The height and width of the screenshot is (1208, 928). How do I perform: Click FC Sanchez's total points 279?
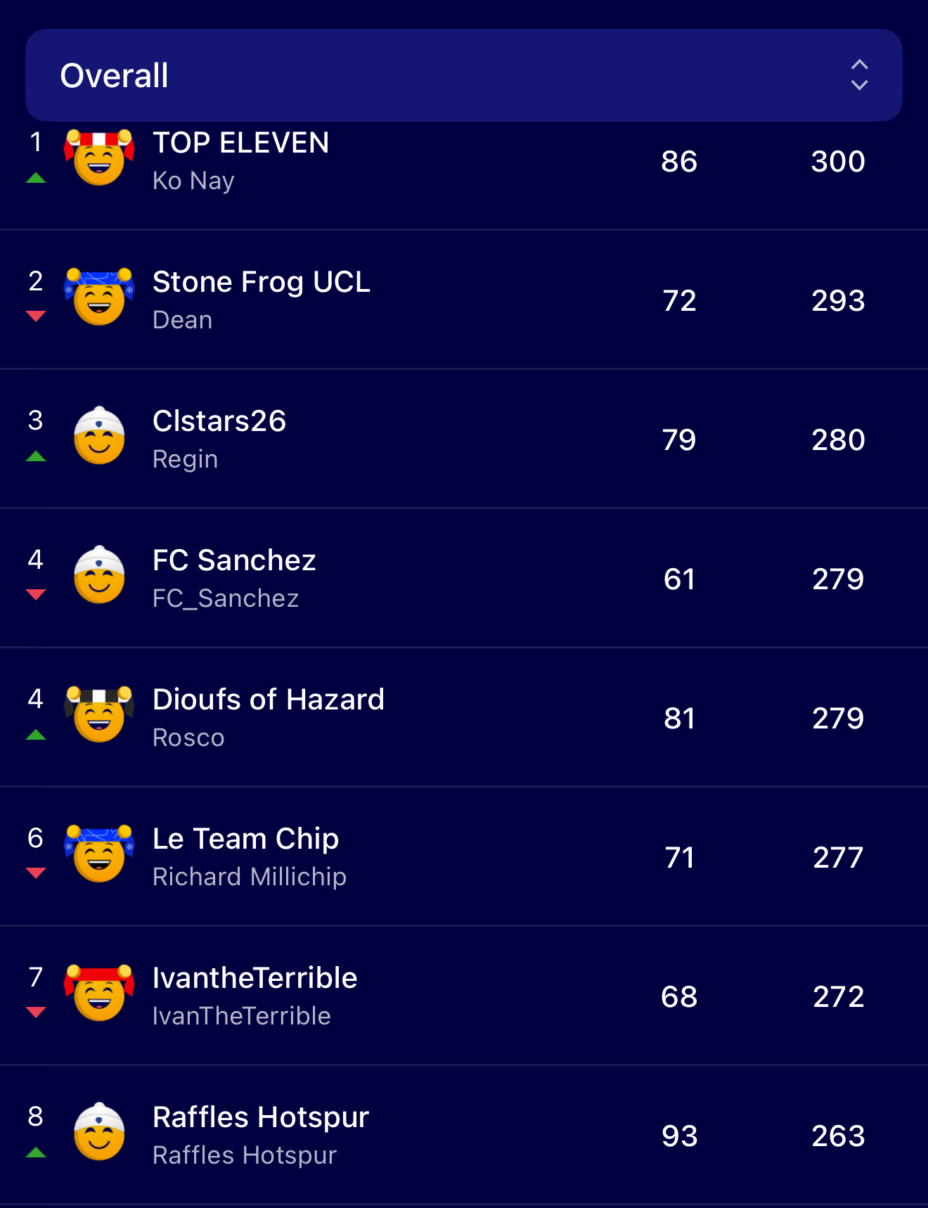[x=838, y=579]
